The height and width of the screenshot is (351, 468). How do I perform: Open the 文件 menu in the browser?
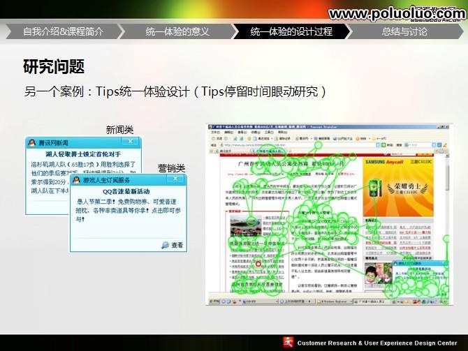coord(215,132)
